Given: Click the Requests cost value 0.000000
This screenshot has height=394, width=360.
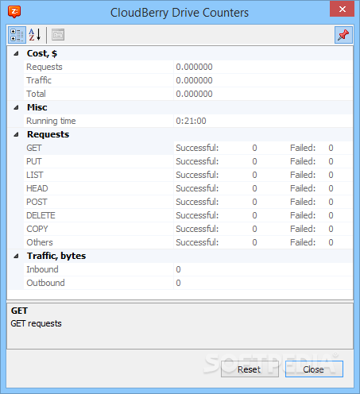Looking at the screenshot, I should [x=194, y=67].
